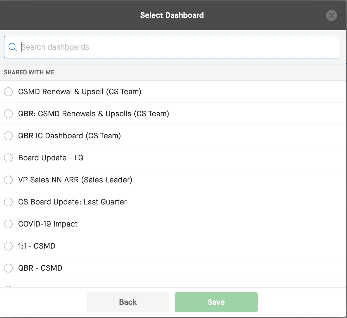Click the SHARED WITH ME section header
Viewport: 347px width, 318px height.
29,72
